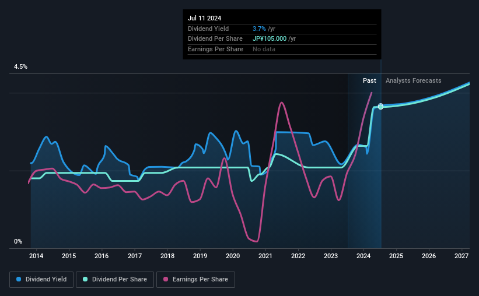This screenshot has height=296, width=479.
Task: Toggle the Earnings Per Share legend button
Action: (x=195, y=280)
